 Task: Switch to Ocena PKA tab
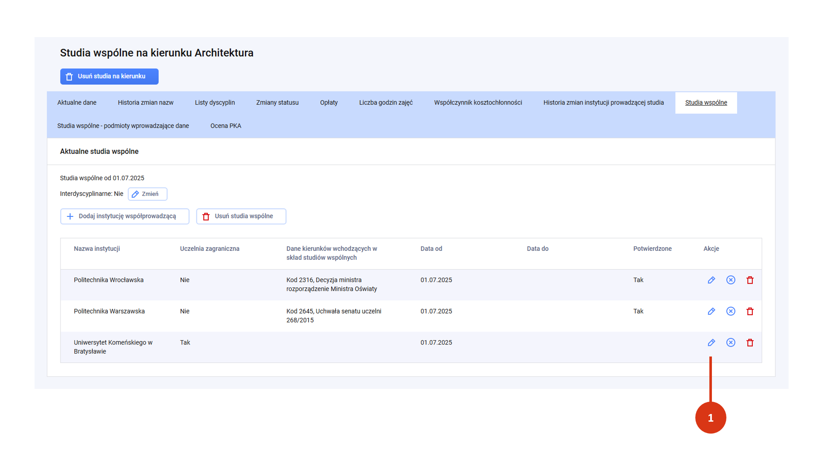226,126
